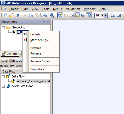Click the Paste clipboard toolbar icon
Viewport: 124px width, 114px height.
pos(37,15)
